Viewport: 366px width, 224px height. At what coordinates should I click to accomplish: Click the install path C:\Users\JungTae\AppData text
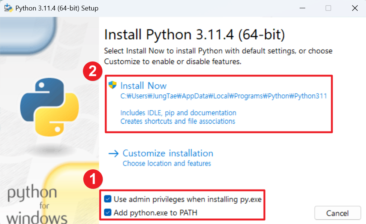point(223,96)
